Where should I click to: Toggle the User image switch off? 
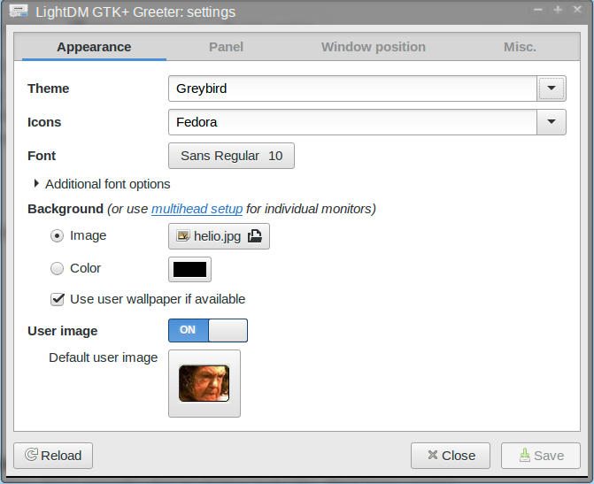(x=208, y=330)
